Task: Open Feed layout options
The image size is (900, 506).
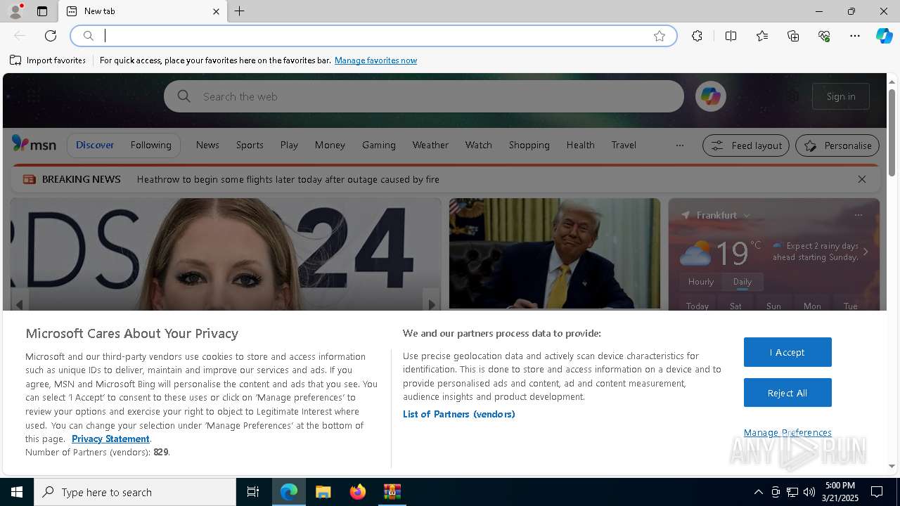Action: [746, 145]
